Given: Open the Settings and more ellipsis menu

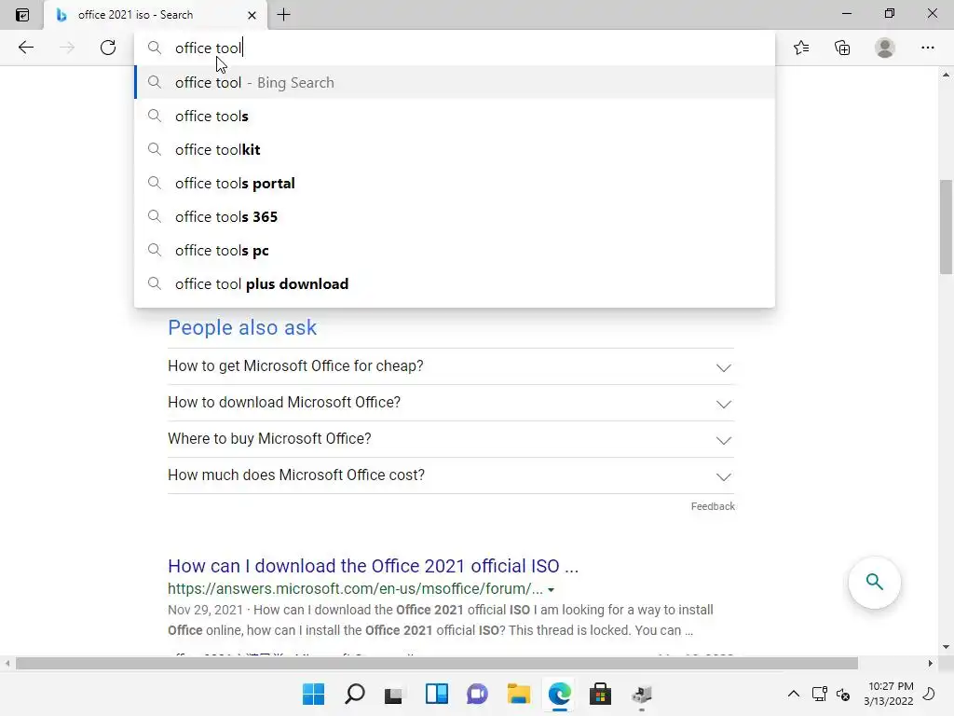Looking at the screenshot, I should tap(927, 48).
